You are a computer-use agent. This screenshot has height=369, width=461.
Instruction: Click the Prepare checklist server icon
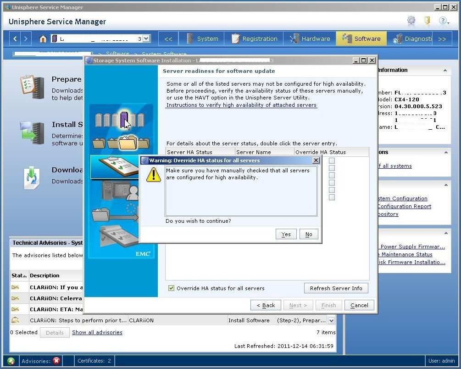click(32, 87)
